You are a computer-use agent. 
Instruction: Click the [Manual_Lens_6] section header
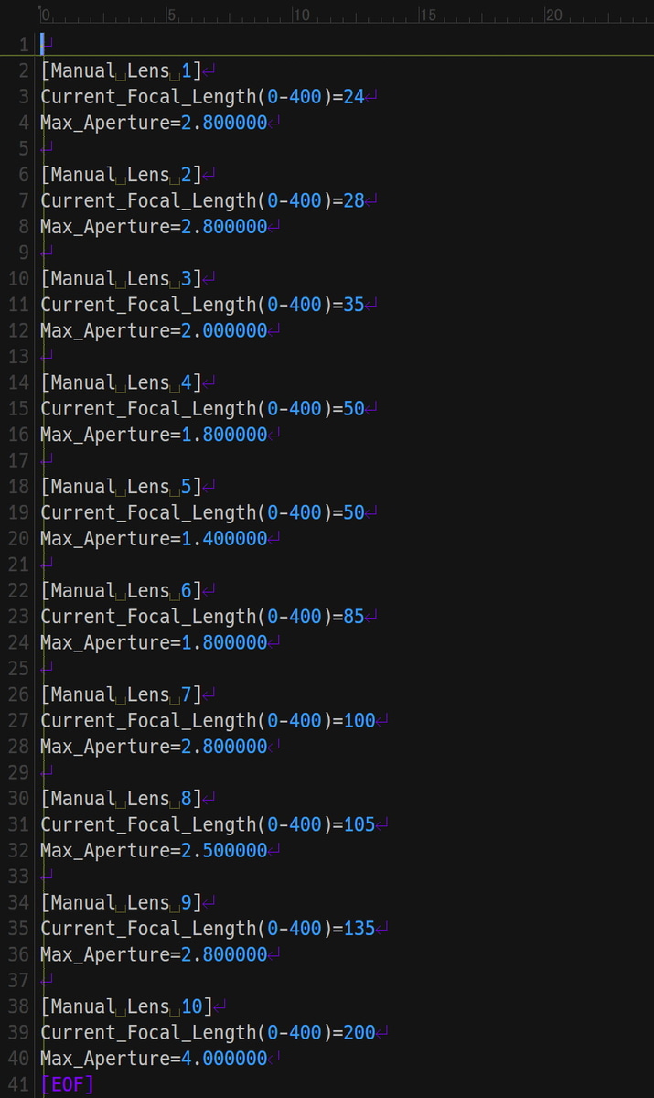pyautogui.click(x=121, y=590)
